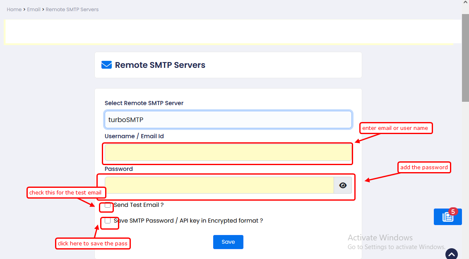Click the "Save SMTP Password / API key" label text
This screenshot has height=259, width=469.
(x=188, y=221)
